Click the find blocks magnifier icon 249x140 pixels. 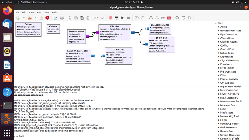click(177, 18)
